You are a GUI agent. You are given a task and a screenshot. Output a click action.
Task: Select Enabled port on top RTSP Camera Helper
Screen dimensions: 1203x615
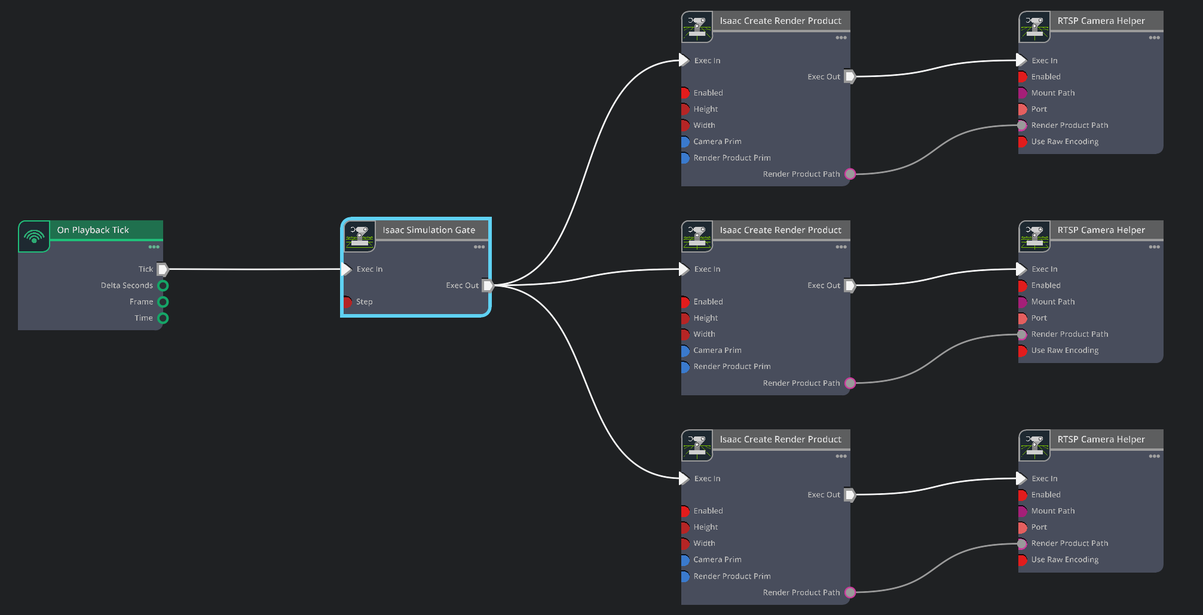tap(1023, 76)
